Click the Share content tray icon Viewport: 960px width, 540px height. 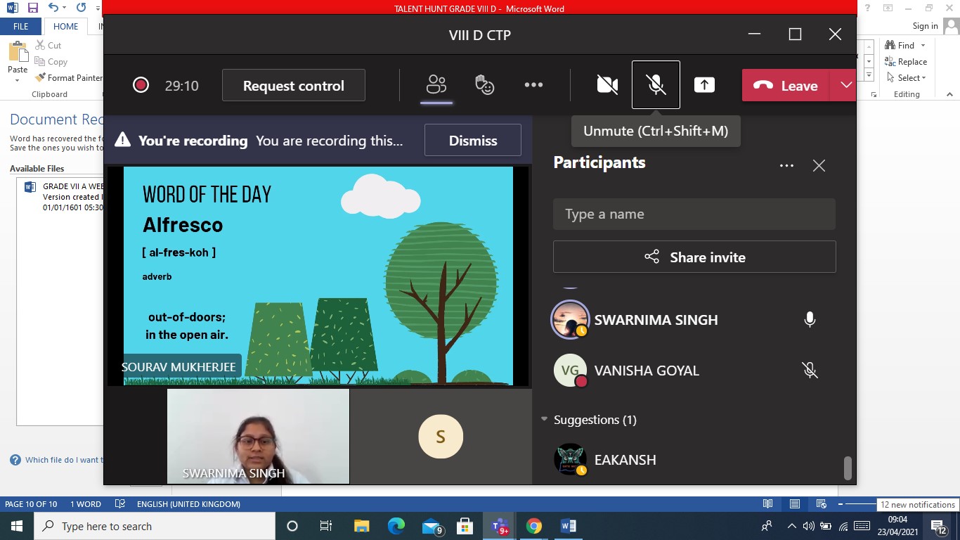704,85
